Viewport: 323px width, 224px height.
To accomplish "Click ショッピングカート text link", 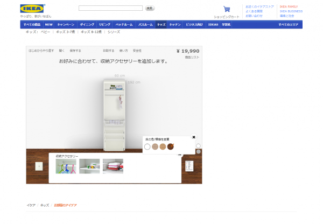I will pos(227,17).
